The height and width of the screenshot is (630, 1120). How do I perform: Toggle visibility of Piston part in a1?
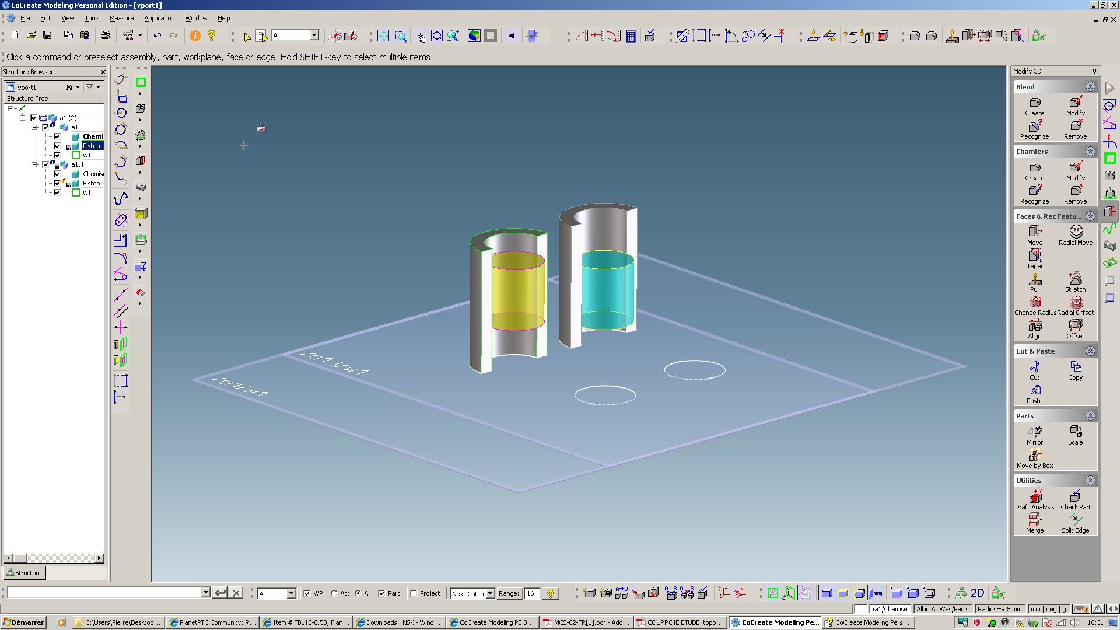[57, 145]
